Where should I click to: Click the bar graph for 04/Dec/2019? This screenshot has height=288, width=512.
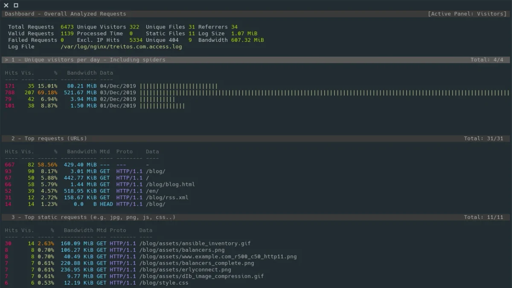(179, 86)
